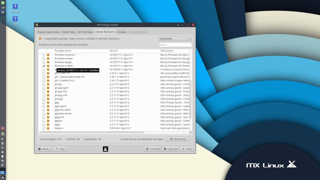Image resolution: width=320 pixels, height=180 pixels.
Task: Click the MX logo in the installer footer
Action: (x=105, y=149)
